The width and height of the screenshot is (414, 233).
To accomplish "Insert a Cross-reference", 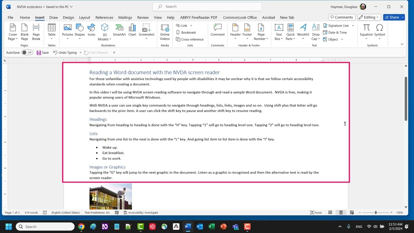I will point(190,39).
